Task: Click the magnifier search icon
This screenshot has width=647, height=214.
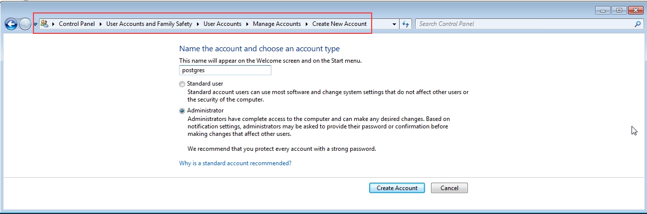Action: pyautogui.click(x=638, y=24)
